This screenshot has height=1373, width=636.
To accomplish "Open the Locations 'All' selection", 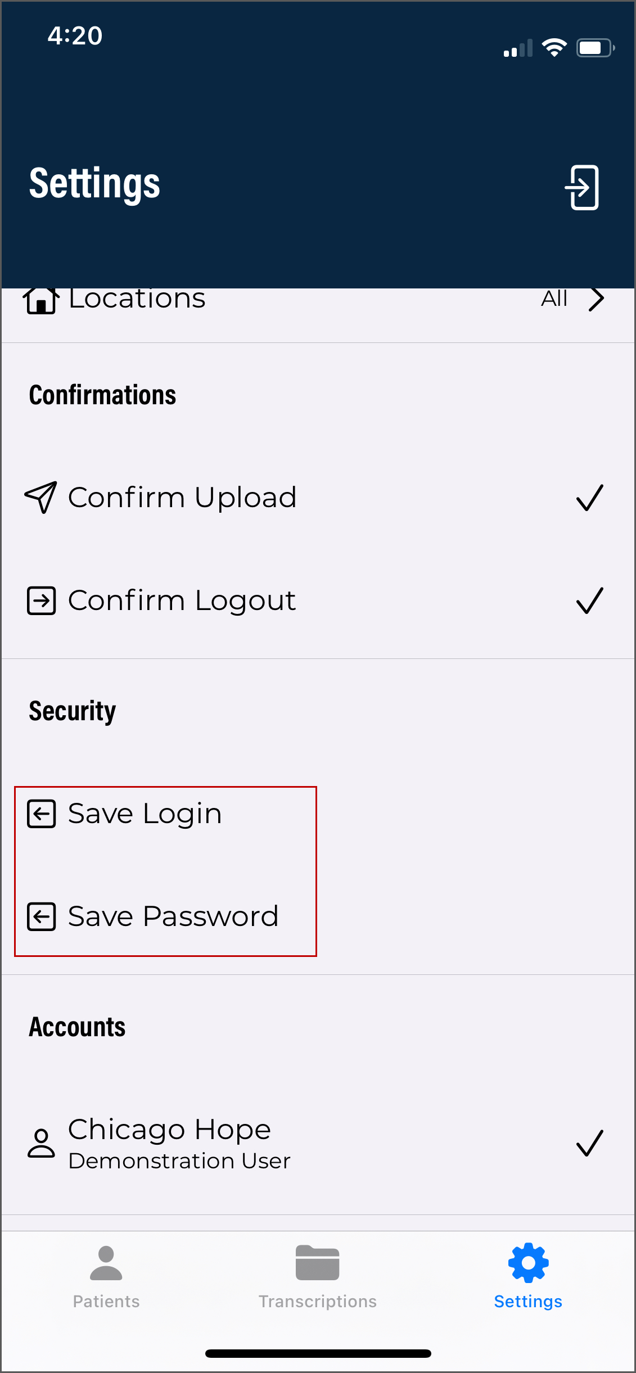I will click(554, 299).
